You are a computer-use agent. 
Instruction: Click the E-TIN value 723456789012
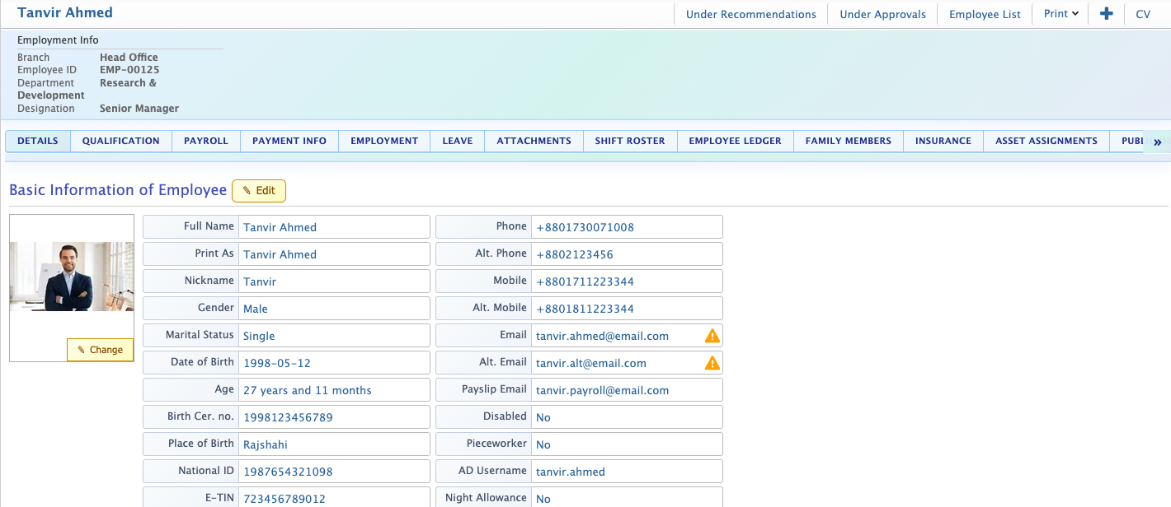coord(285,499)
